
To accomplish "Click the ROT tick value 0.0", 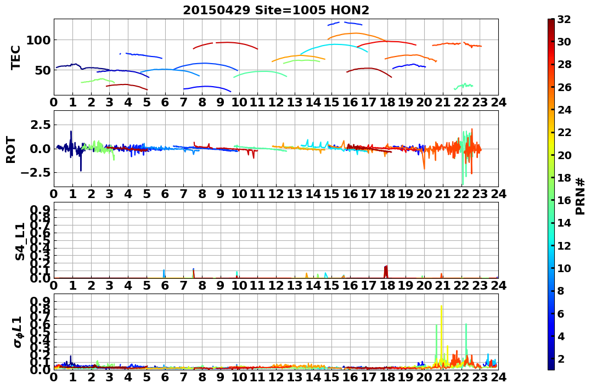I will (40, 149).
